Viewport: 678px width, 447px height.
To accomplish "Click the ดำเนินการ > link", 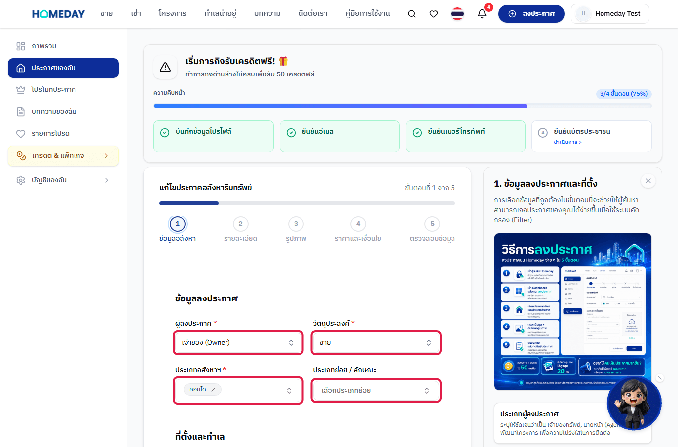I will (568, 142).
